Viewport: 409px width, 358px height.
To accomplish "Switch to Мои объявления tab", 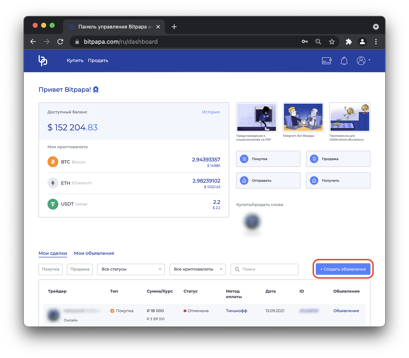I will (x=94, y=253).
